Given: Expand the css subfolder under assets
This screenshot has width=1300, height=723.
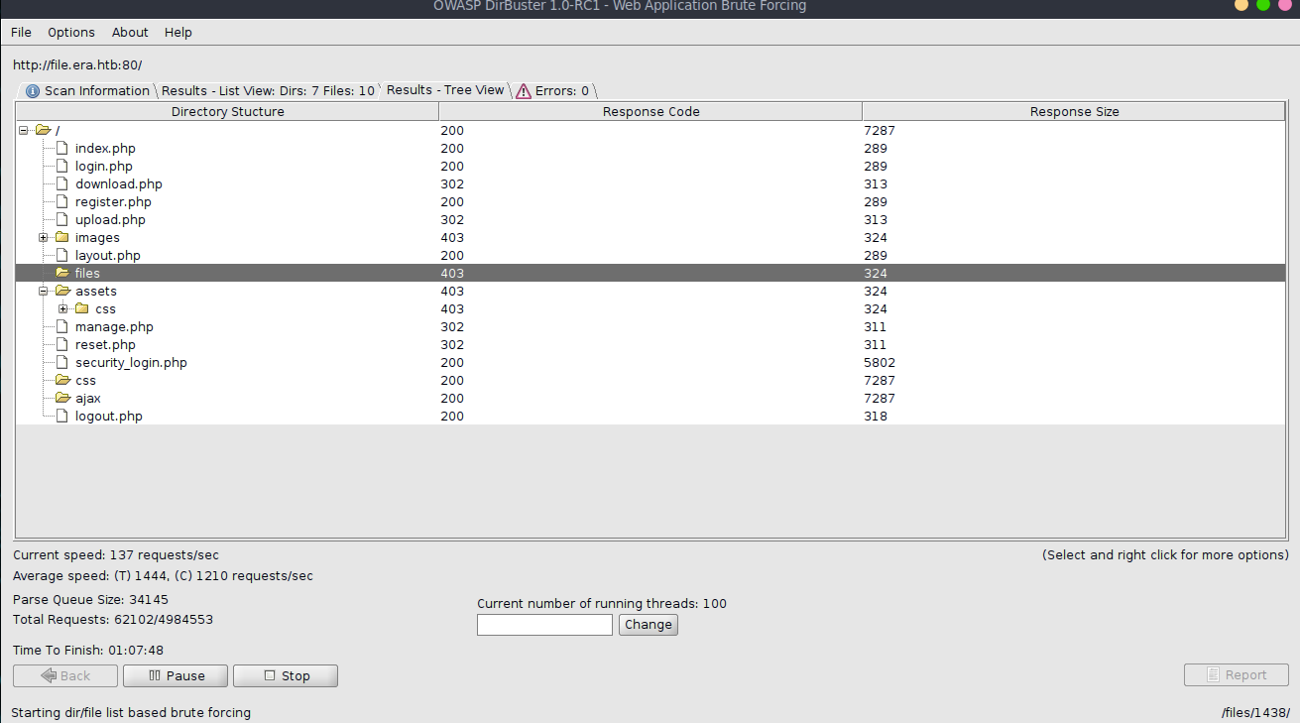Looking at the screenshot, I should pos(63,309).
